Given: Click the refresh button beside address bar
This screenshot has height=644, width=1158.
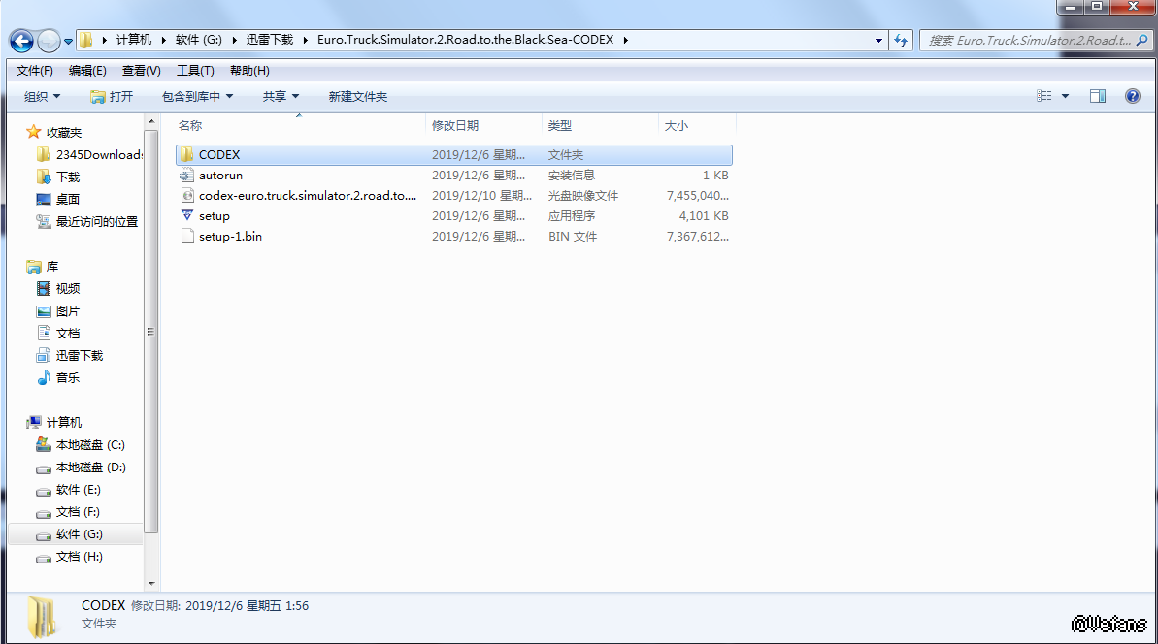Looking at the screenshot, I should [900, 41].
